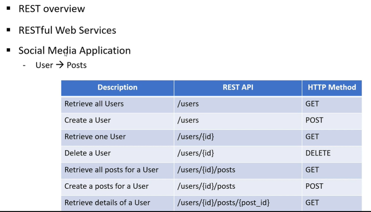Click the 'Social Media Application' heading
The height and width of the screenshot is (212, 371).
tap(75, 51)
